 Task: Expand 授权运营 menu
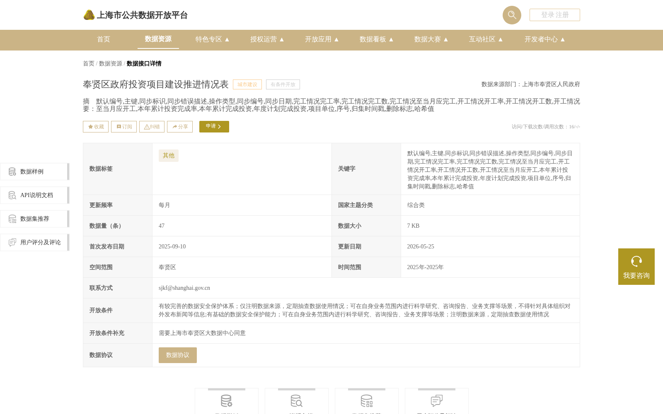(x=267, y=39)
